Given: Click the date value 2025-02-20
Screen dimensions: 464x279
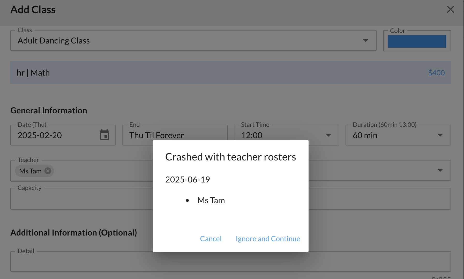Looking at the screenshot, I should pyautogui.click(x=40, y=135).
